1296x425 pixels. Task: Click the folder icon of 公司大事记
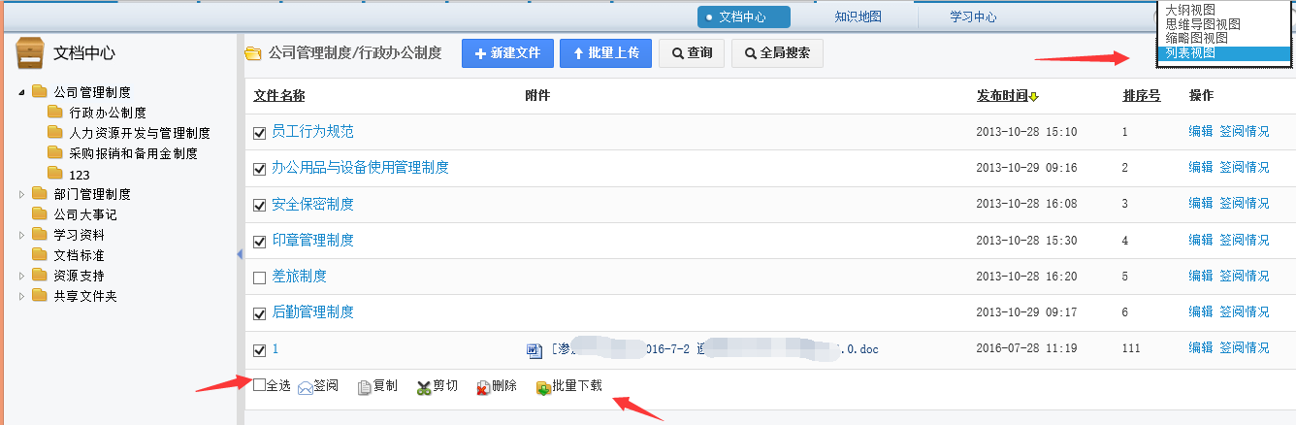coord(39,214)
